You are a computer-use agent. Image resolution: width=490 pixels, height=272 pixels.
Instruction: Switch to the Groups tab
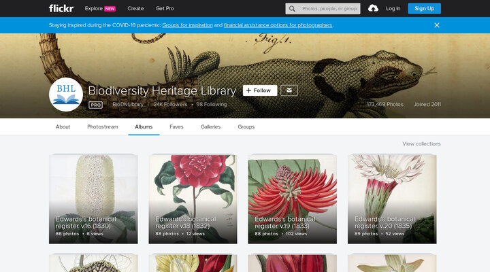pyautogui.click(x=246, y=126)
